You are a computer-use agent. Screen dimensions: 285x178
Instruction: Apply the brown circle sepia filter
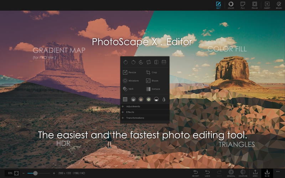pos(141,99)
